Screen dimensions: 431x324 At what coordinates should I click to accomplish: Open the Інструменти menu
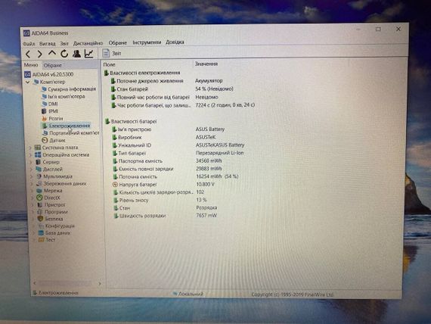click(147, 42)
